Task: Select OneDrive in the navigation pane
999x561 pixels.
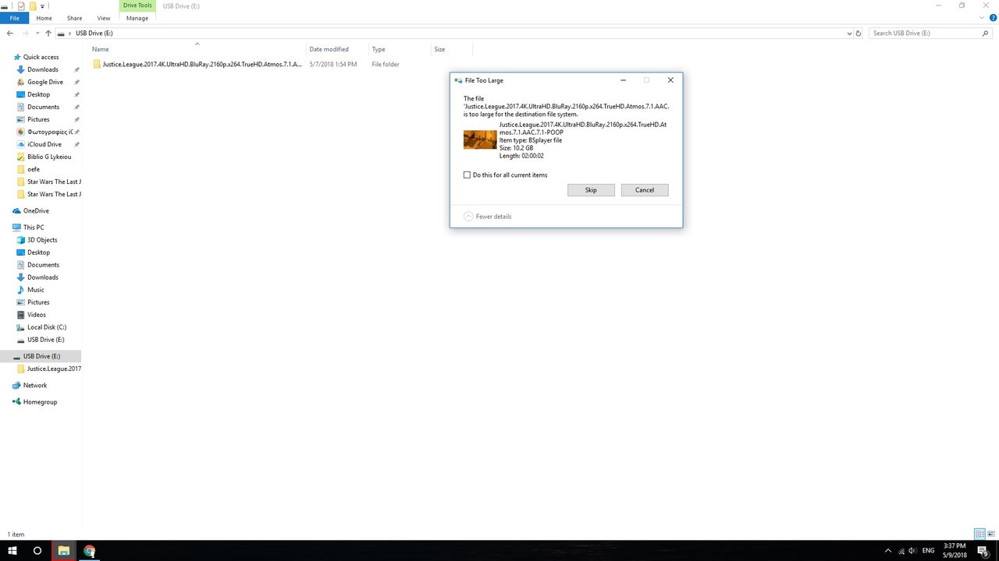Action: (x=36, y=210)
